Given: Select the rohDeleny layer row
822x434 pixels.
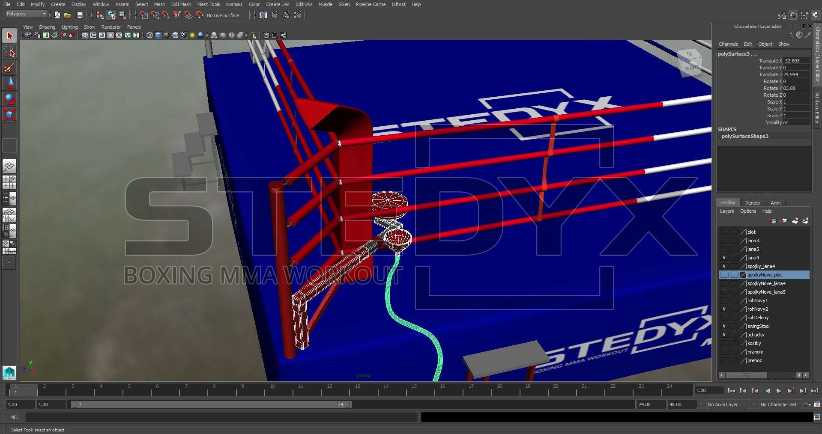Looking at the screenshot, I should click(764, 318).
